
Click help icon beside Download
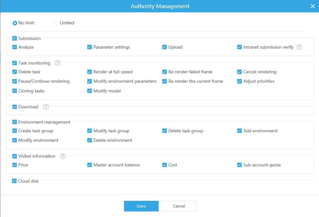click(46, 107)
